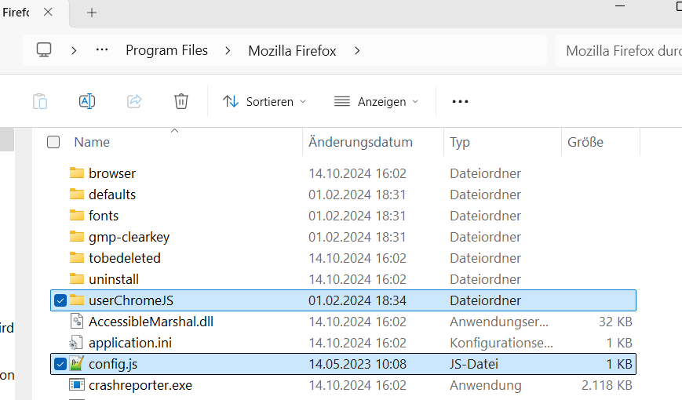Open the three-dot more options menu
The width and height of the screenshot is (682, 400).
pos(460,101)
